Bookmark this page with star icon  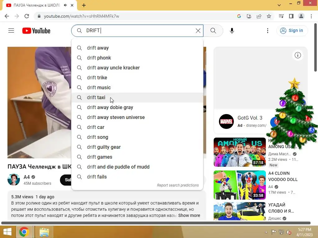[269, 16]
